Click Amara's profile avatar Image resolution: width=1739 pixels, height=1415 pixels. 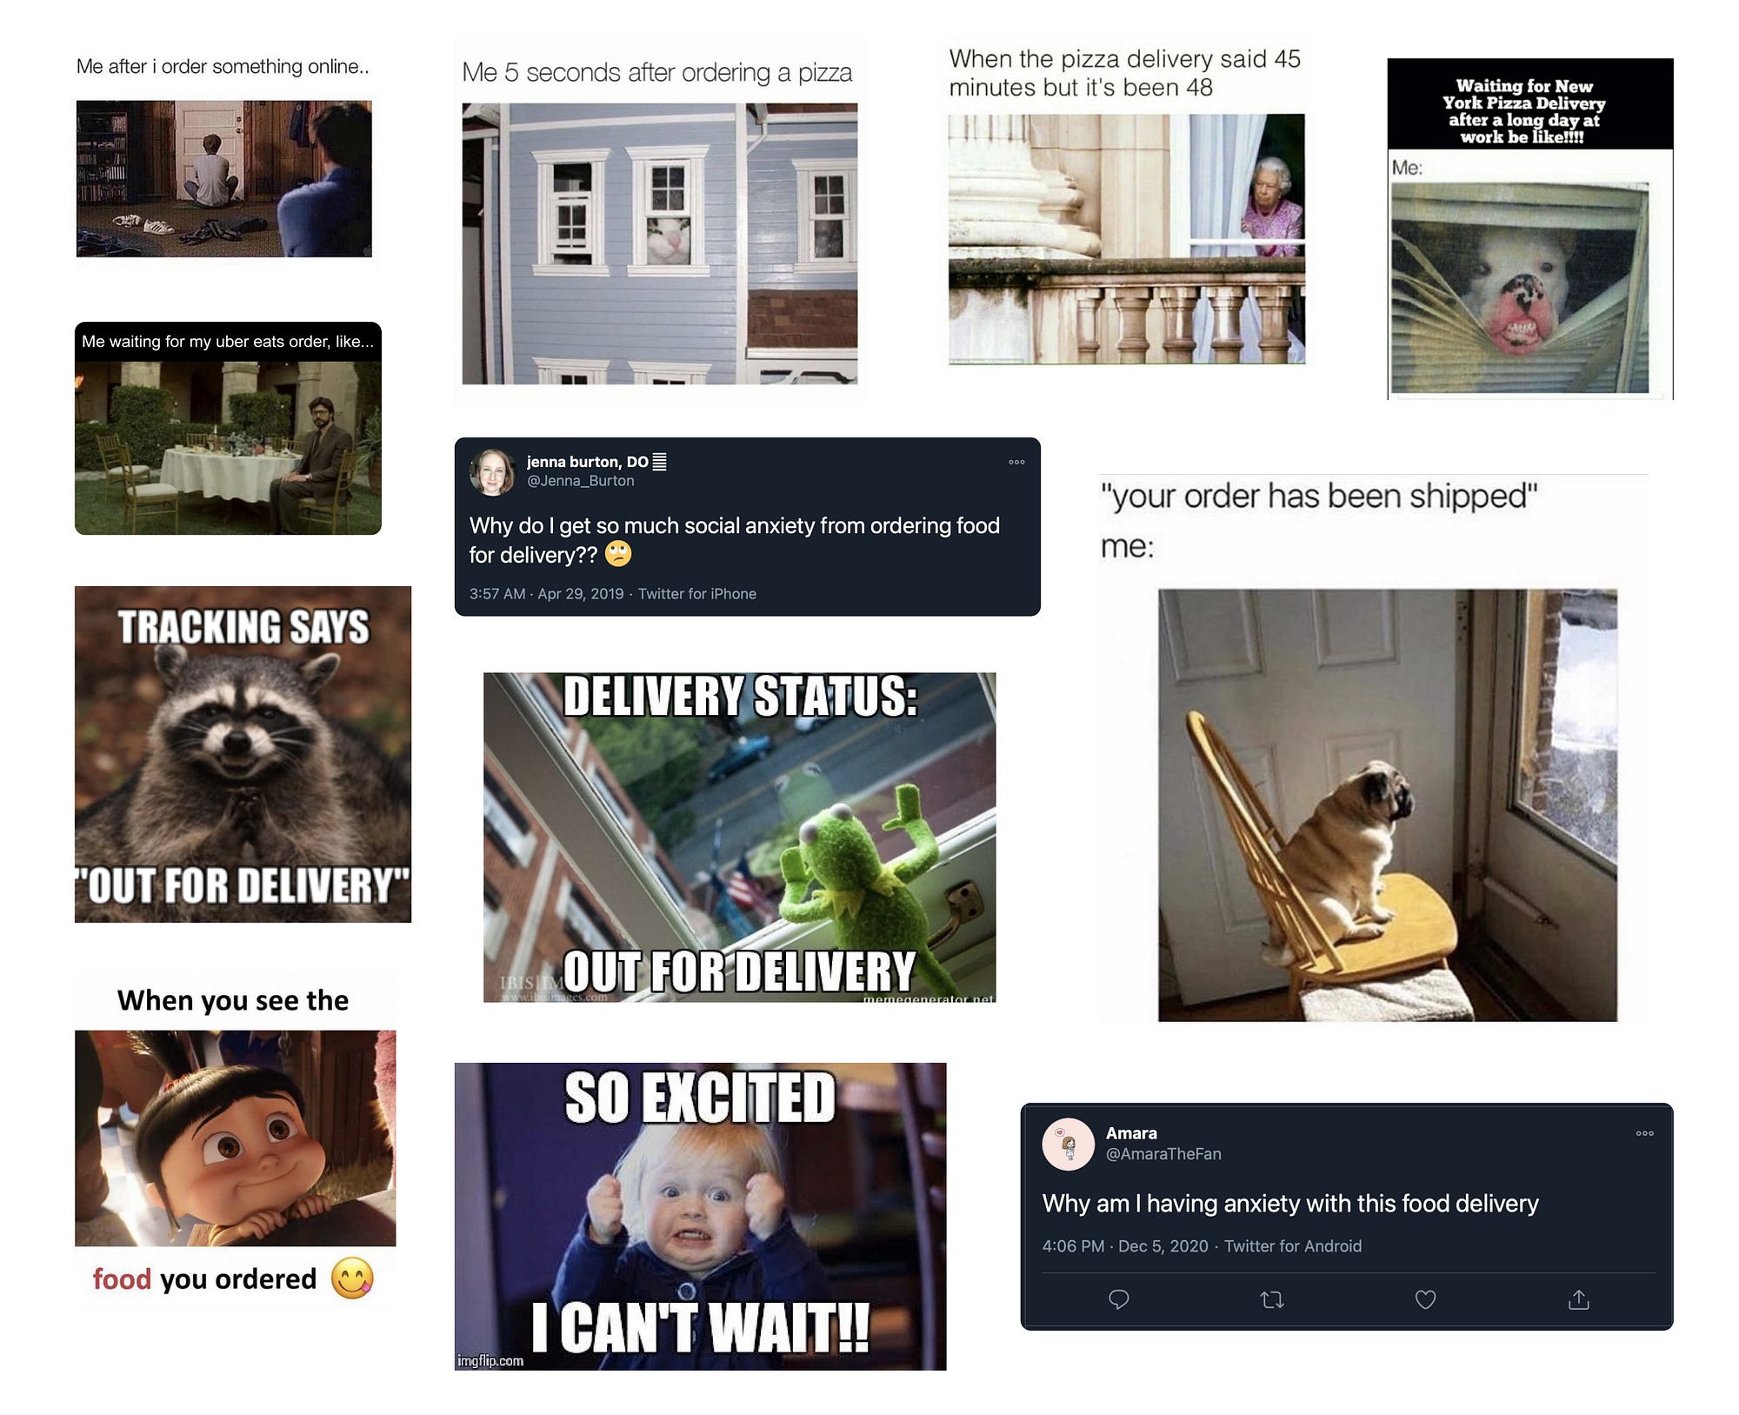pos(1068,1144)
